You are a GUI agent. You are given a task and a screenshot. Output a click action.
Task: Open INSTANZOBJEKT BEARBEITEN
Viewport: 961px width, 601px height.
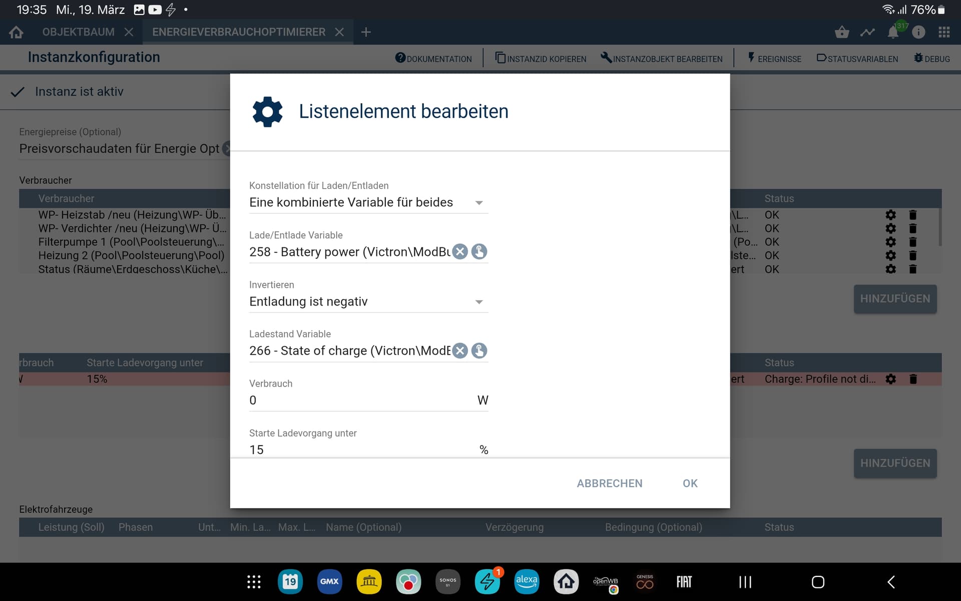point(662,58)
